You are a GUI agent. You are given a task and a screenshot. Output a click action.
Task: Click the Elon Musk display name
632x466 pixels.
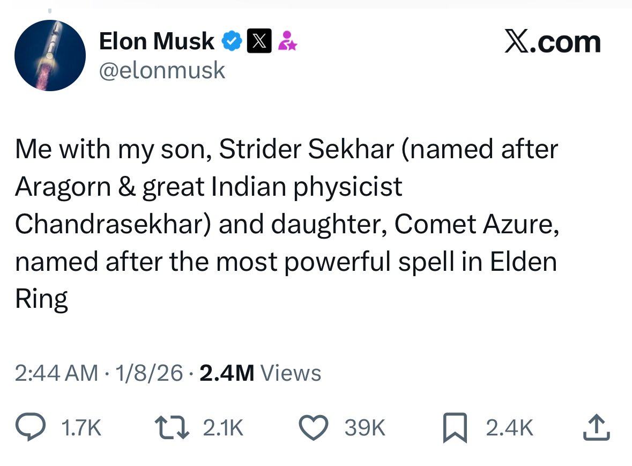[157, 42]
